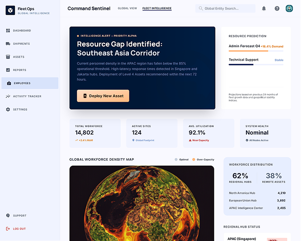
Task: Open the Activity Tracker trend icon
Action: (8, 96)
